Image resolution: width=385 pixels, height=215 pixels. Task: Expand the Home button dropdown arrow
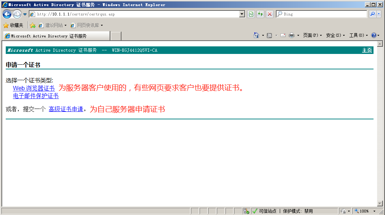tap(263, 35)
